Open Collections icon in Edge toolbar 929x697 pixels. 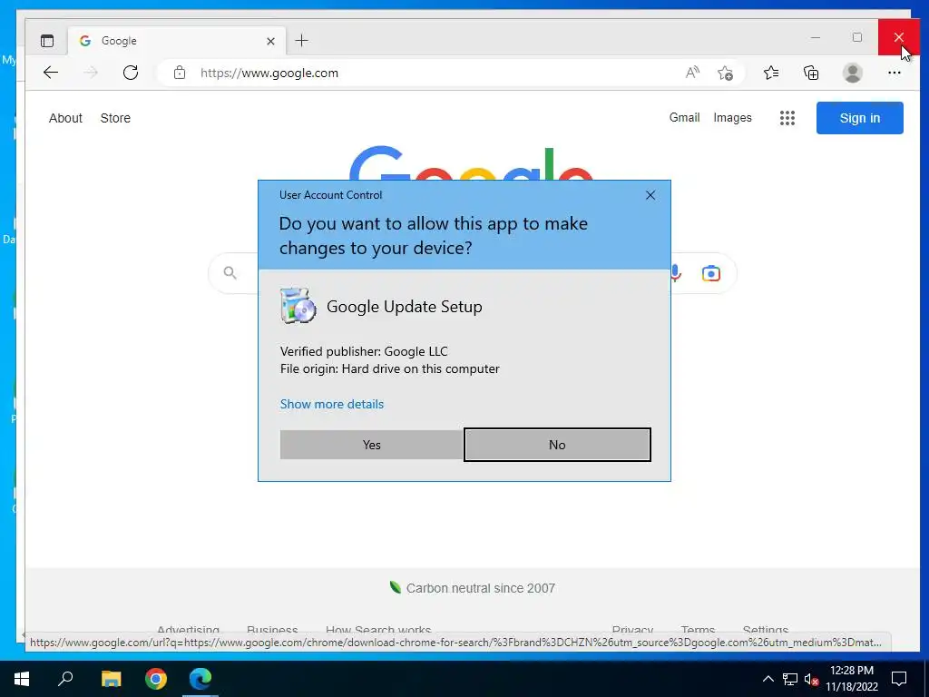[811, 73]
